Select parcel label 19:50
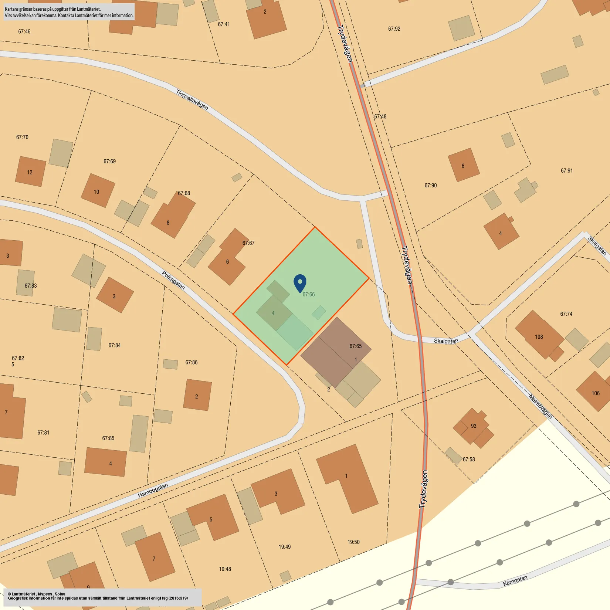 point(353,542)
